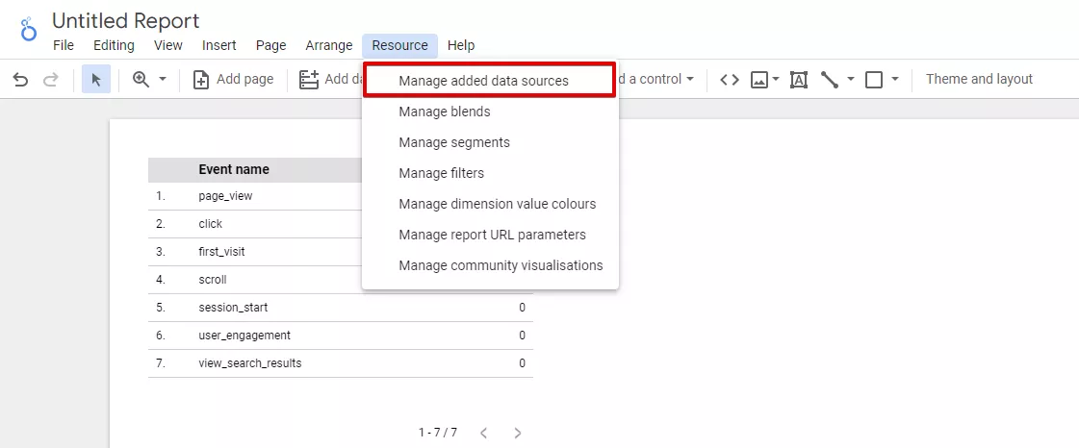
Task: Choose Manage blends
Action: [490, 112]
